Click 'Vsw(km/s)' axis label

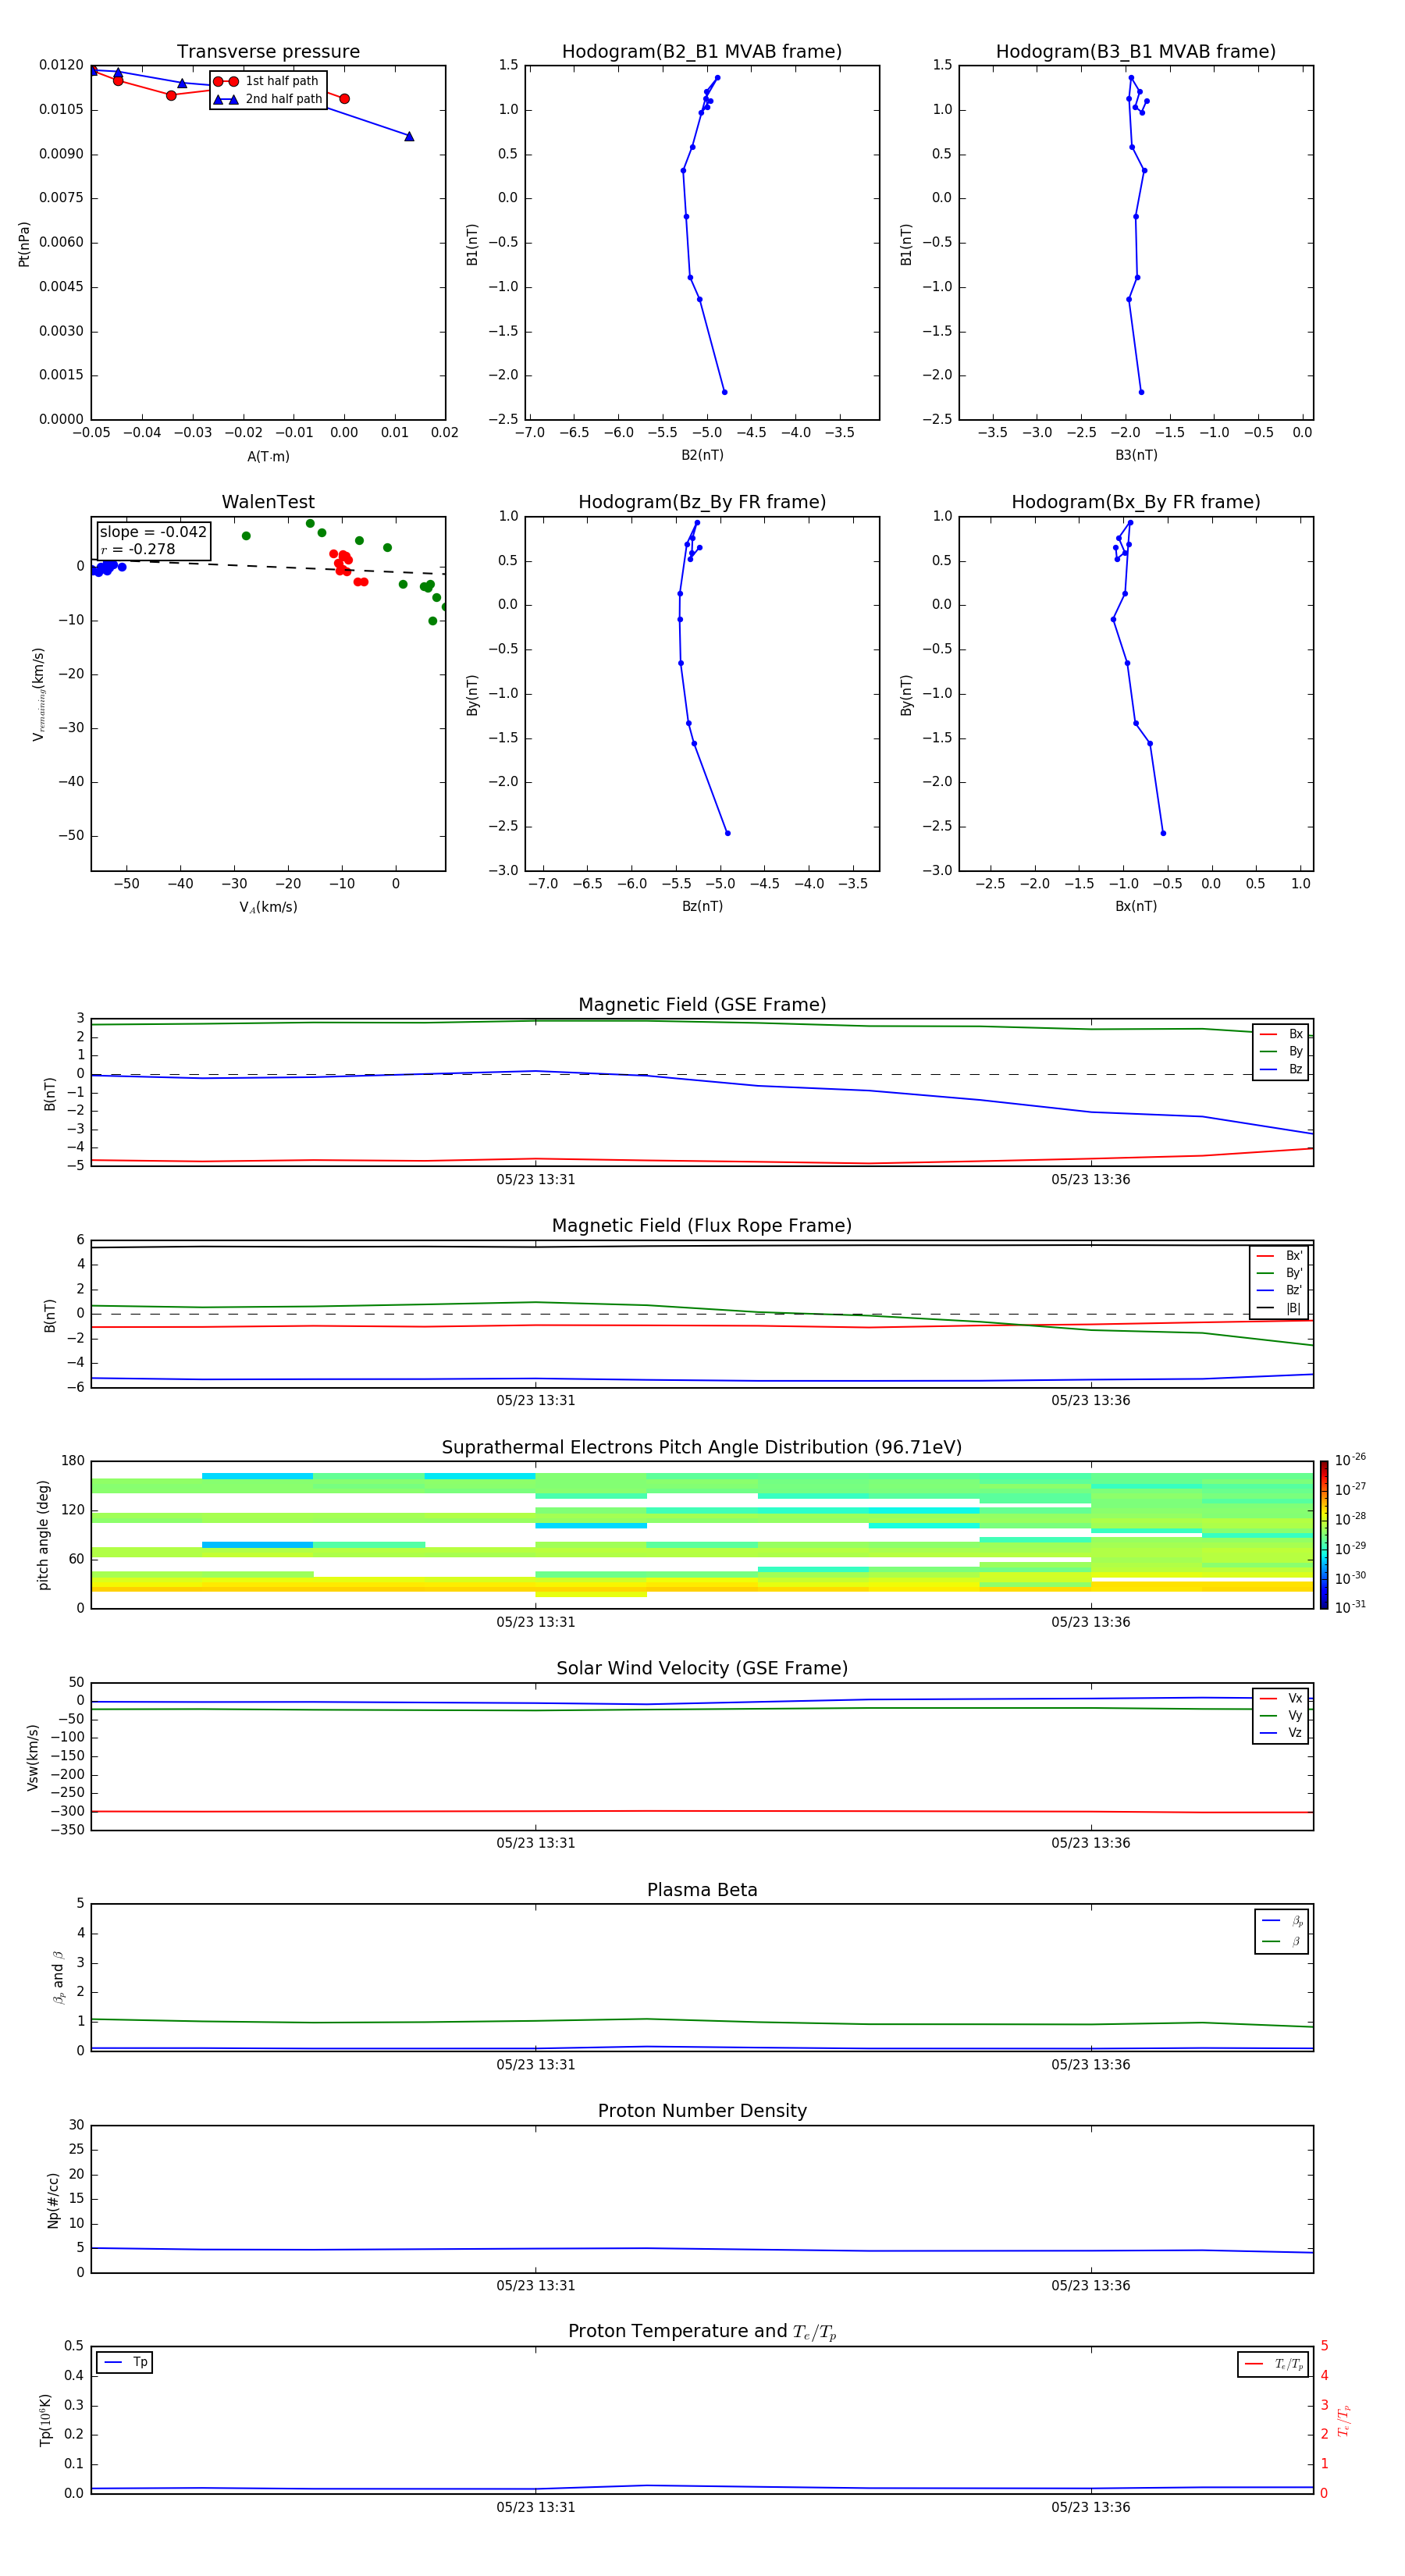coord(33,1757)
